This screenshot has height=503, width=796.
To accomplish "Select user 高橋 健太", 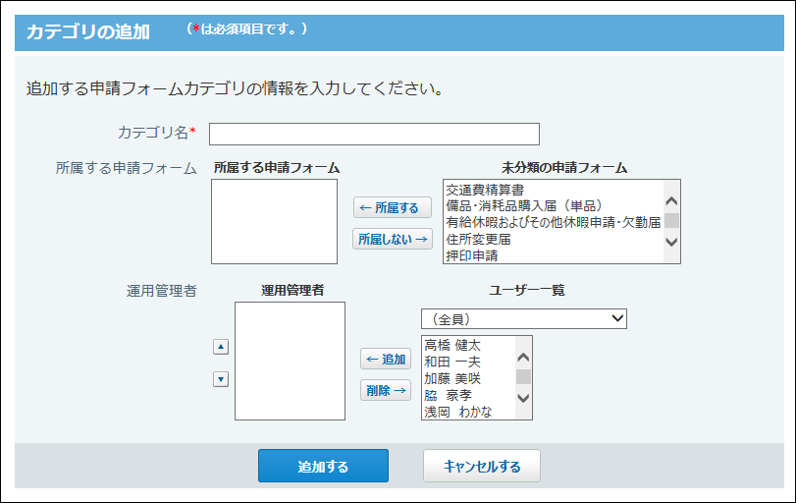I will click(452, 346).
